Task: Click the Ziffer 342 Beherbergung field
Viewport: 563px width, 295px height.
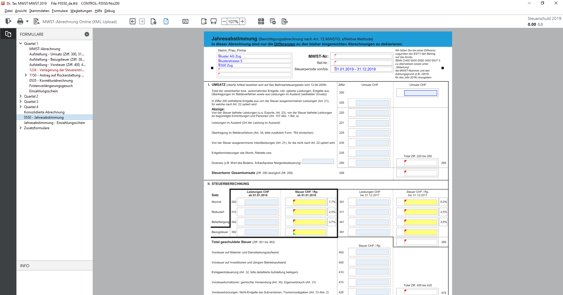Action: tap(261, 222)
